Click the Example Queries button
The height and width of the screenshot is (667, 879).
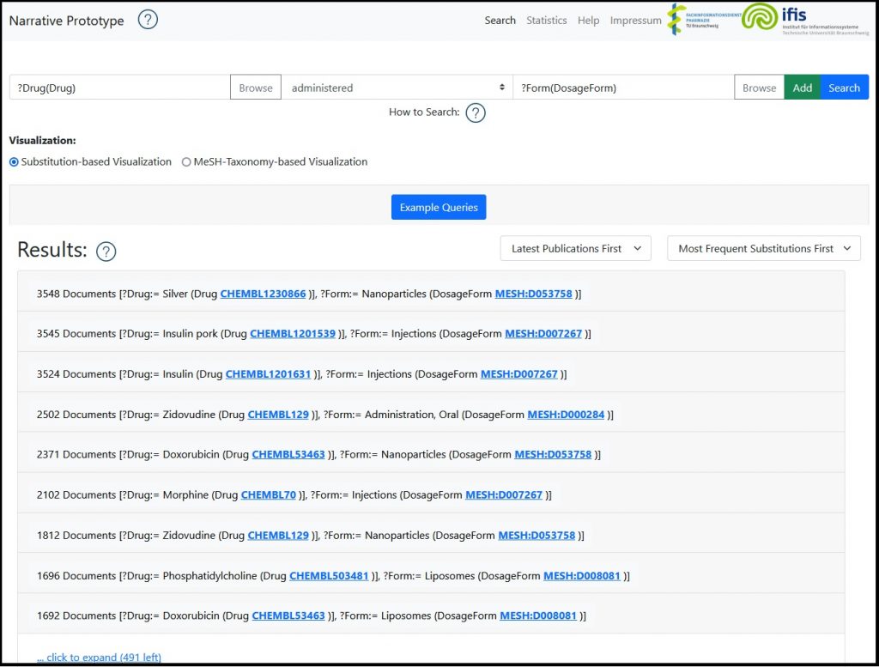[439, 208]
